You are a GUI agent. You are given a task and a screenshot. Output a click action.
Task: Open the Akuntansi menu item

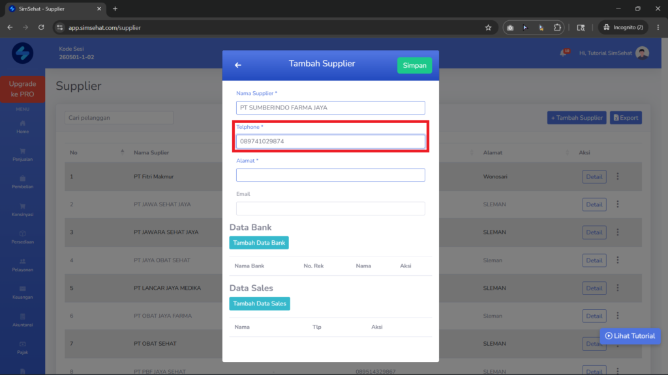coord(23,320)
